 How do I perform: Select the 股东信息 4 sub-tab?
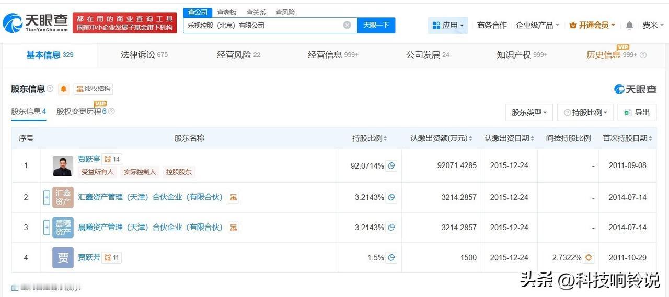coord(29,111)
